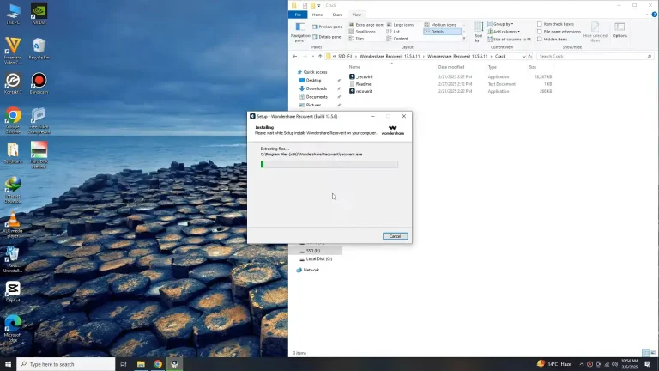Enable Hidden items checkbox

tap(540, 40)
